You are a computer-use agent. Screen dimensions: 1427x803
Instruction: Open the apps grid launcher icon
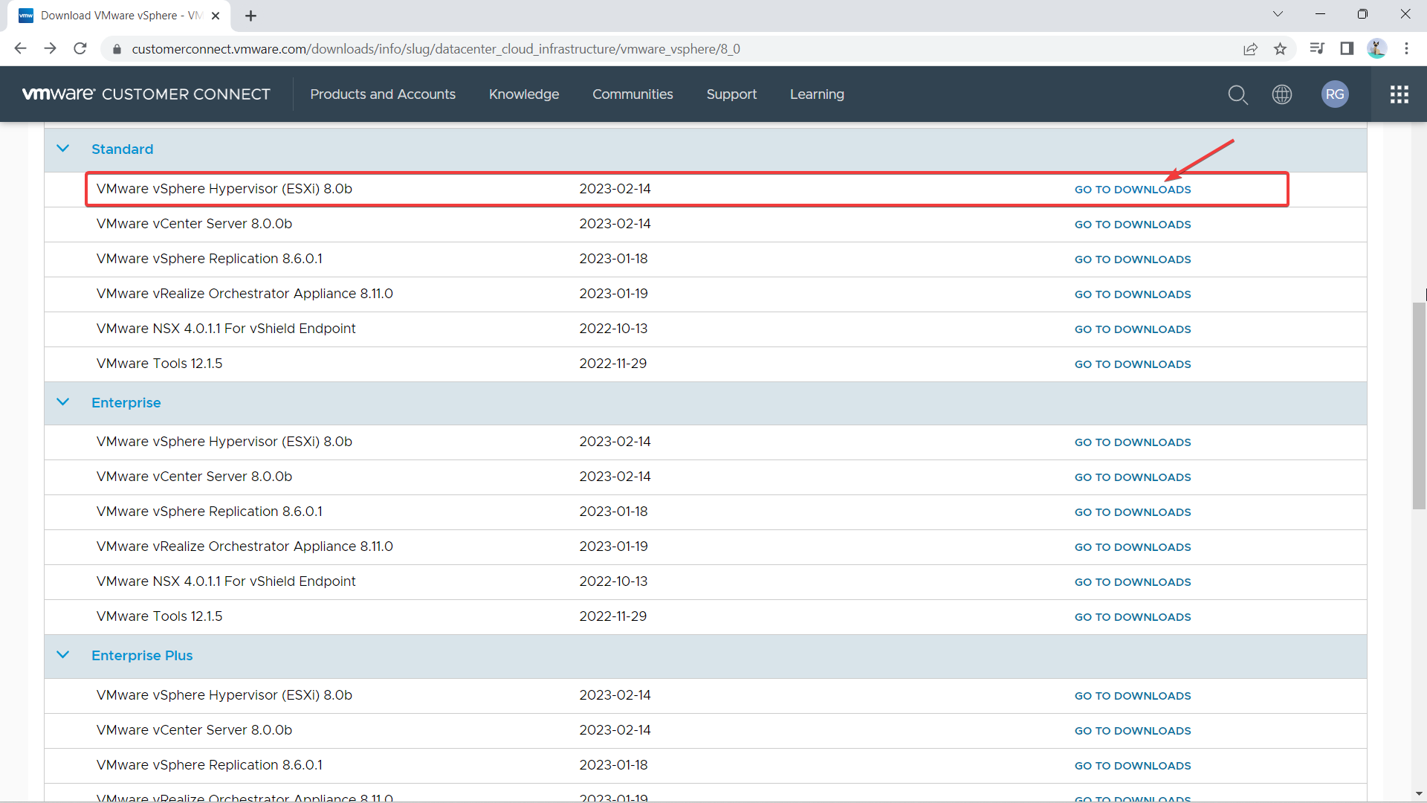point(1400,94)
